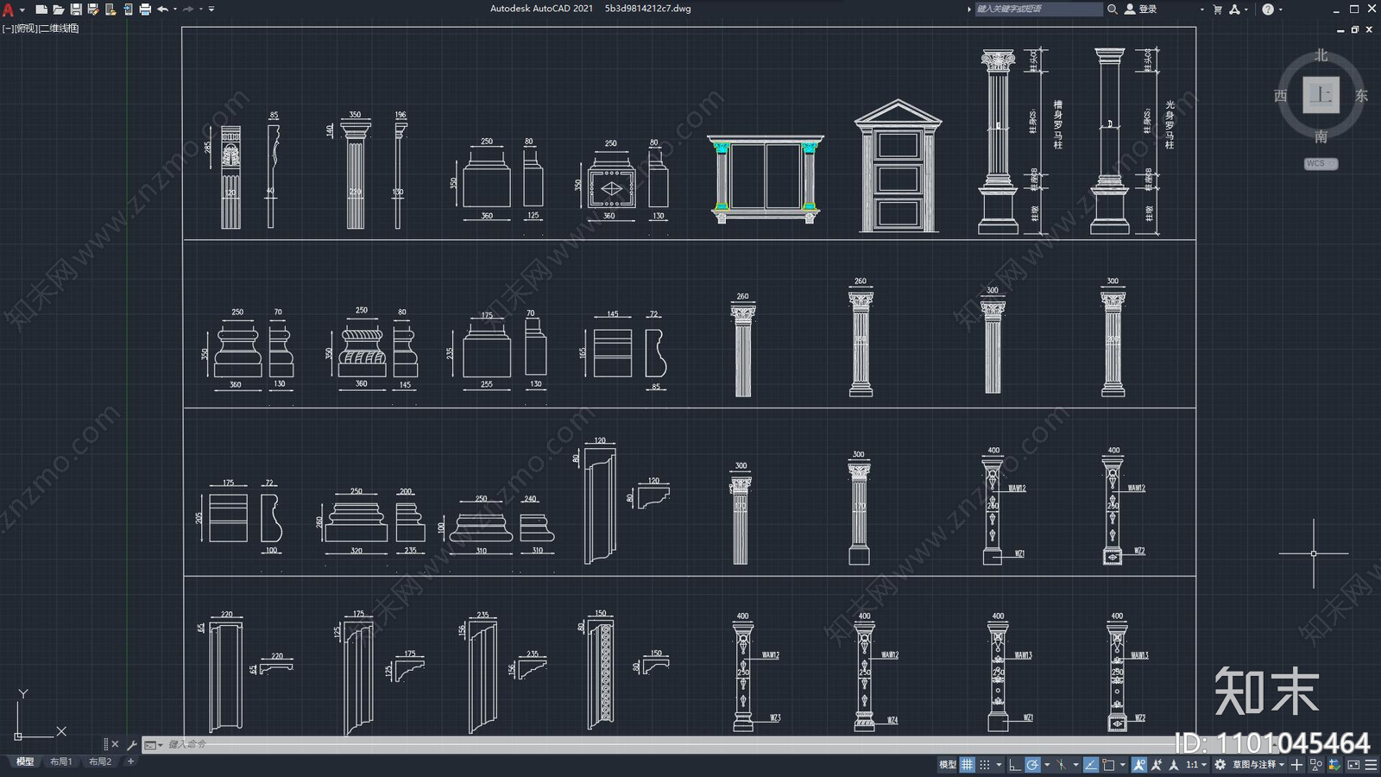Open the Autodesk App Store cart icon
Viewport: 1381px width, 777px height.
tap(1217, 9)
